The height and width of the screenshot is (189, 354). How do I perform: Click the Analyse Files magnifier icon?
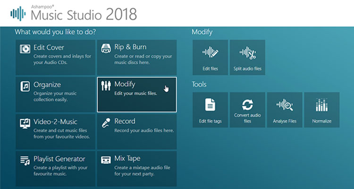pos(285,105)
